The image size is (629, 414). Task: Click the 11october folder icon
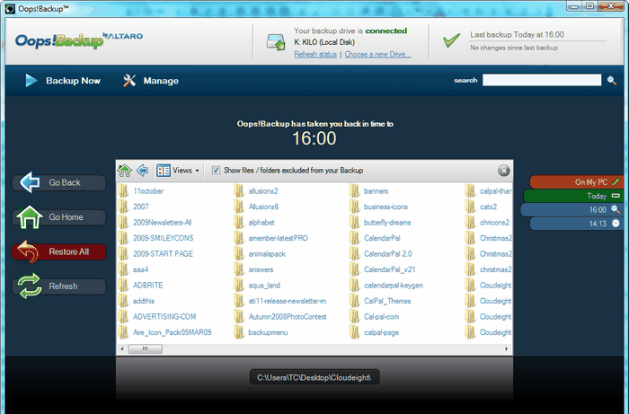123,191
